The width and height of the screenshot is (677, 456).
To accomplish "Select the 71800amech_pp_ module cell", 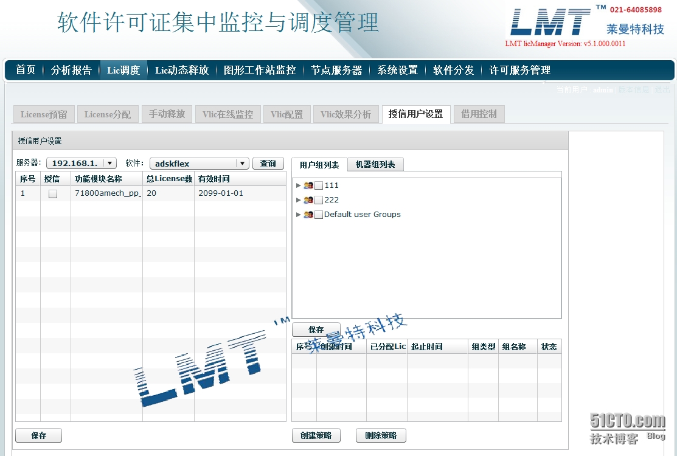I will (x=106, y=193).
